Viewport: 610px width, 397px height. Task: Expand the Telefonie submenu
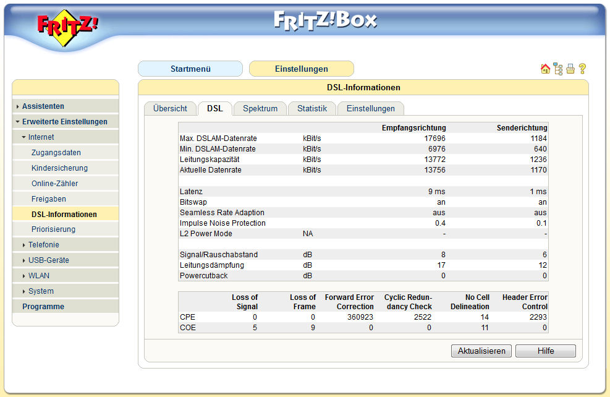coord(43,245)
